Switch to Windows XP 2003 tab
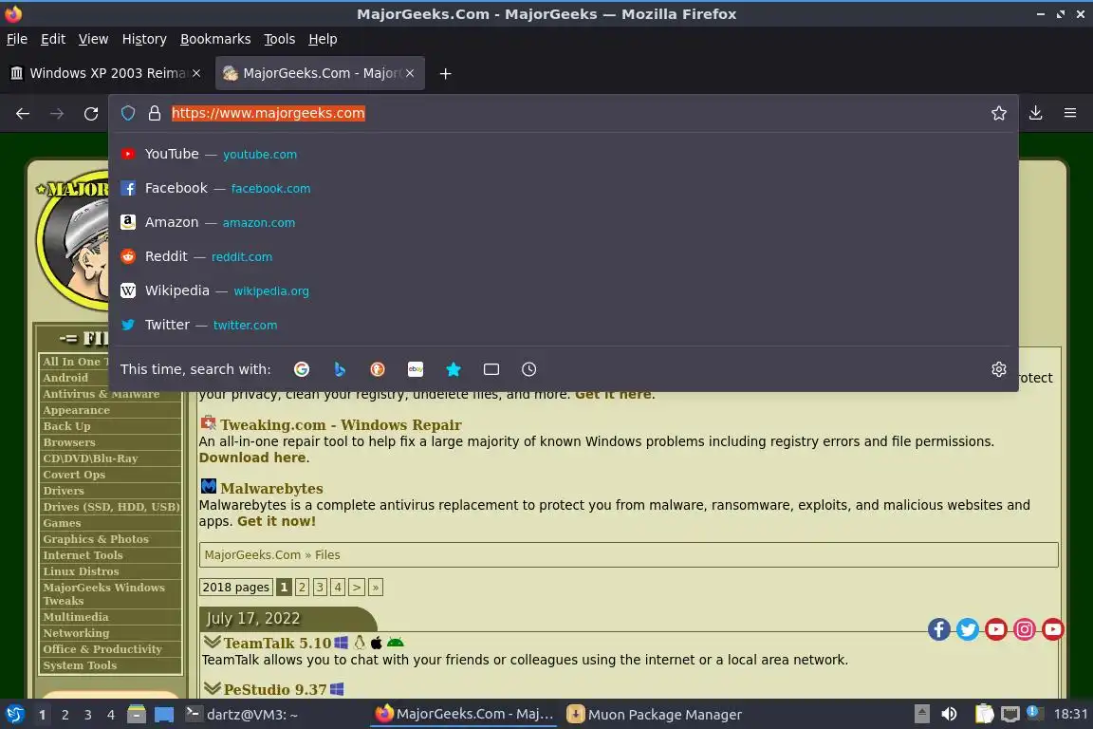Viewport: 1093px width, 729px height. point(104,73)
